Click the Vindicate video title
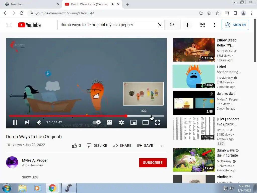 tap(224, 177)
